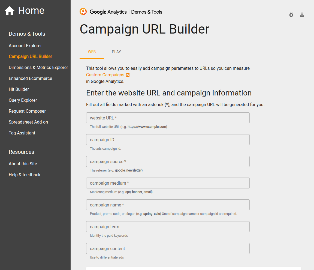Open Dimensions & Metrics Explorer
The width and height of the screenshot is (314, 270).
tap(38, 68)
